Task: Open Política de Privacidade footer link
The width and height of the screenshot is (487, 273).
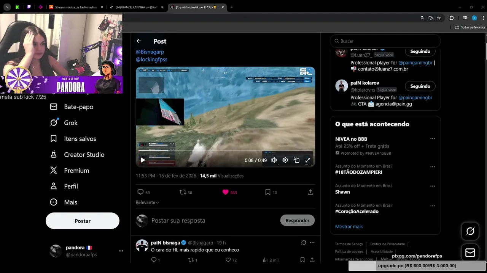Action: (387, 244)
